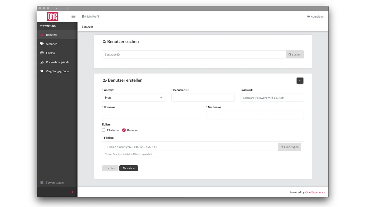369x207 pixels.
Task: Click 'Diesem Benutzer sind keine Filialen zugeordnet' text
Action: (128, 154)
